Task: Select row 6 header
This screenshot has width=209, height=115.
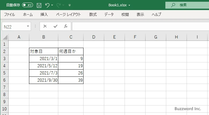Action: point(4,80)
